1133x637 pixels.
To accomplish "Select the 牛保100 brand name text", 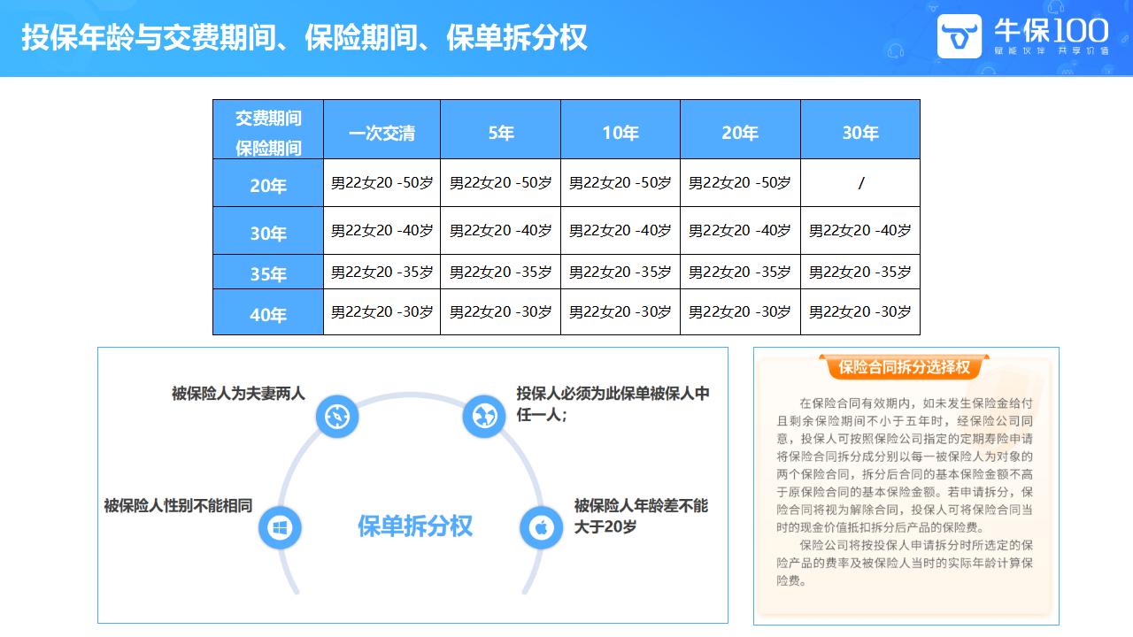I will coord(1051,30).
